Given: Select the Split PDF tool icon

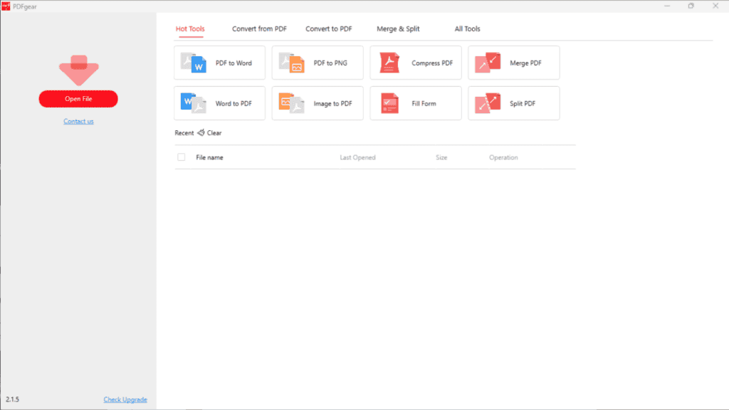Looking at the screenshot, I should coord(488,103).
